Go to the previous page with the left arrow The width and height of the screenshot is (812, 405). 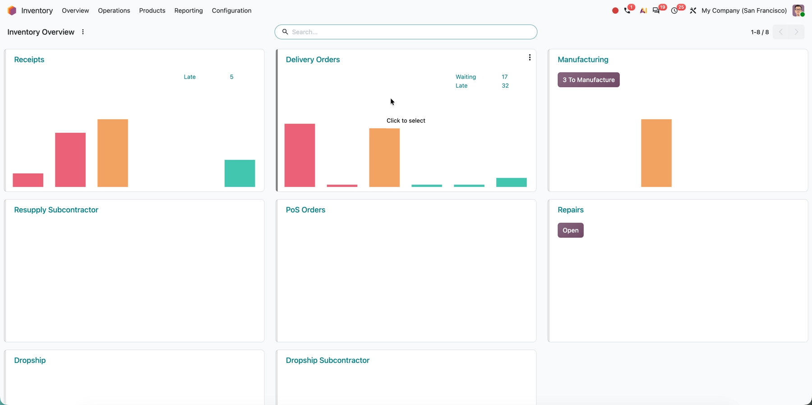coord(780,32)
